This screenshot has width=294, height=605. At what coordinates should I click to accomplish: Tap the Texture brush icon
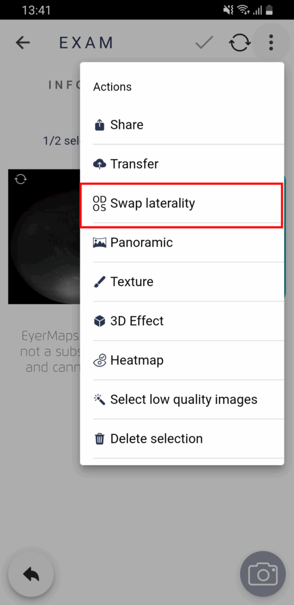click(x=99, y=282)
